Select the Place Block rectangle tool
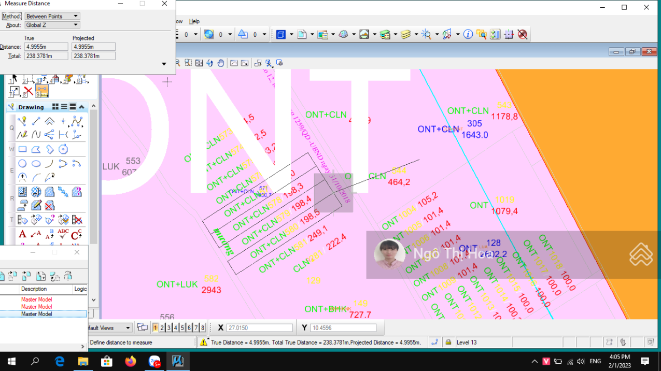The height and width of the screenshot is (371, 661). point(22,150)
